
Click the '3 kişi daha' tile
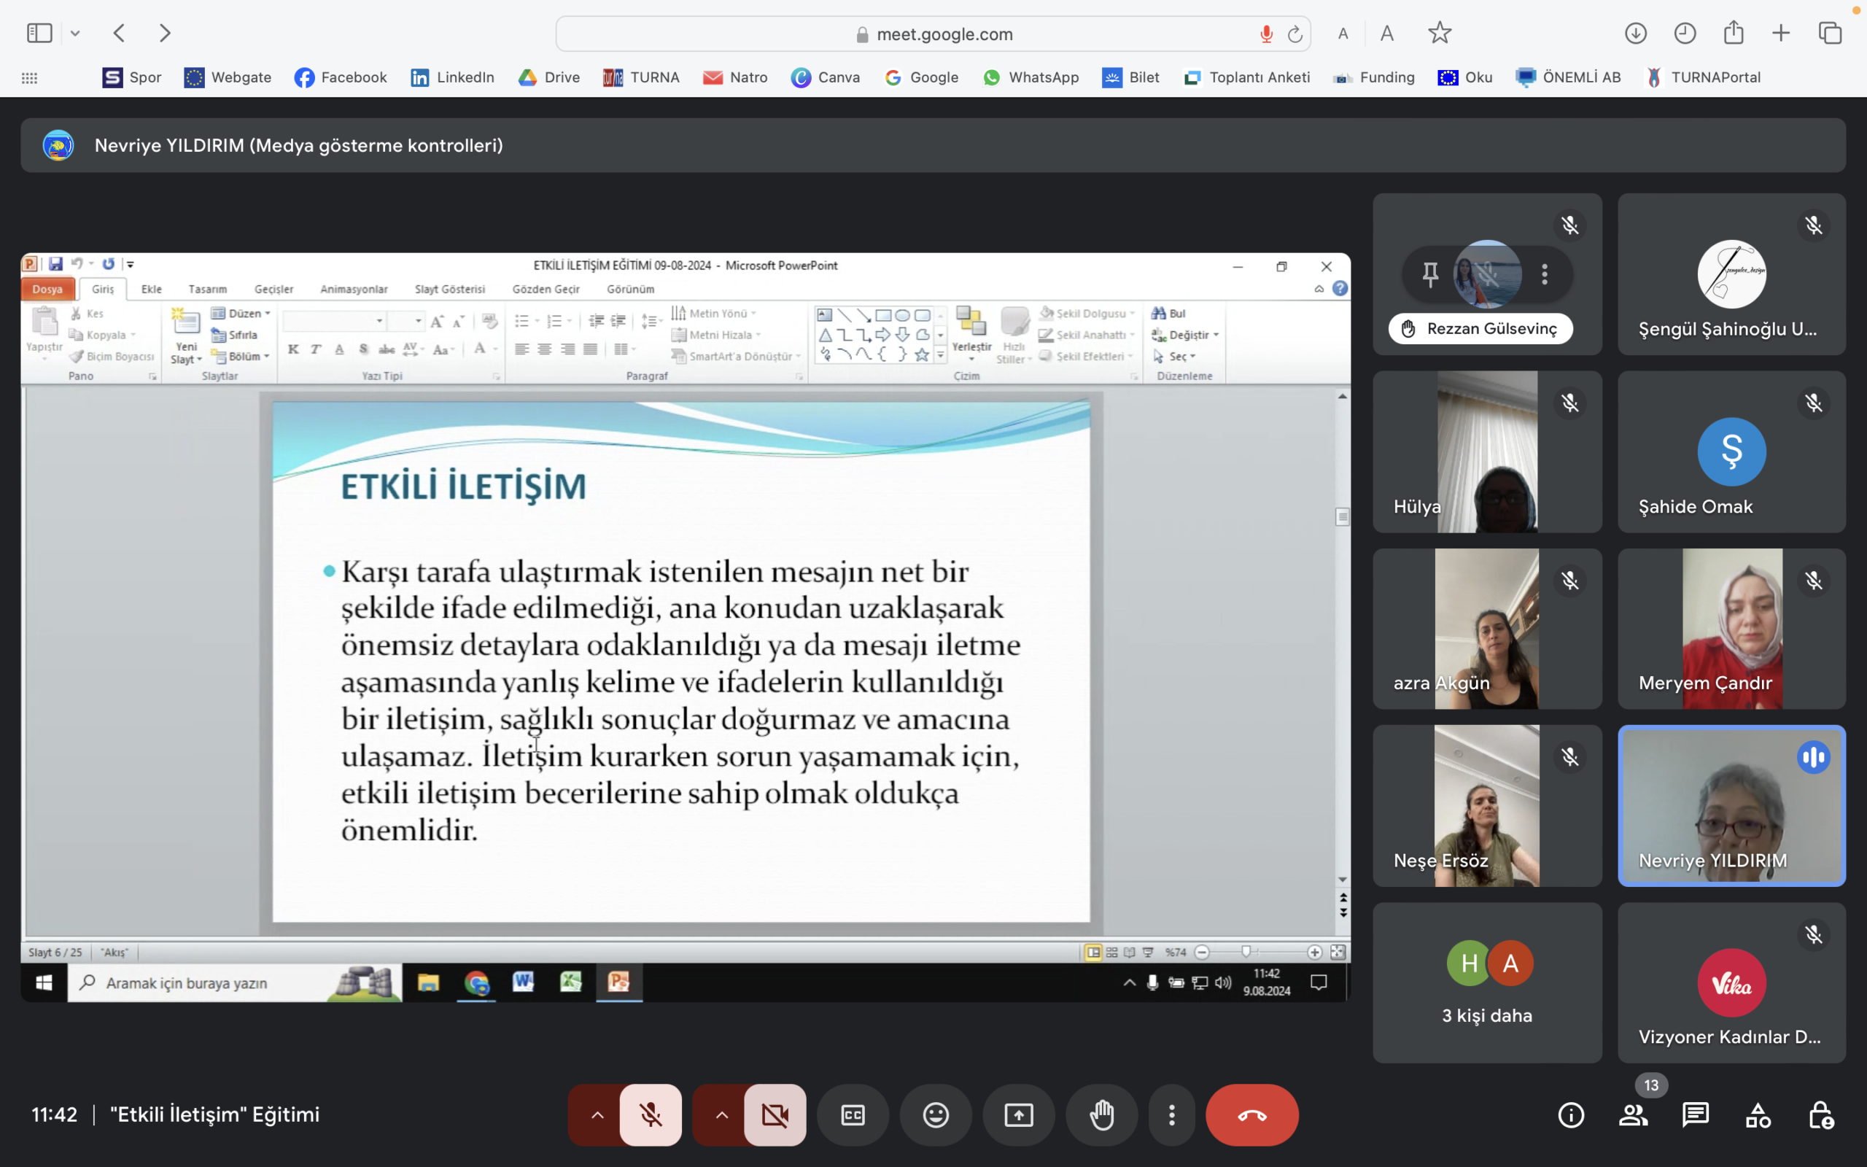(x=1486, y=982)
